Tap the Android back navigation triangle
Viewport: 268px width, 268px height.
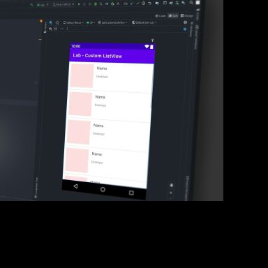75,186
